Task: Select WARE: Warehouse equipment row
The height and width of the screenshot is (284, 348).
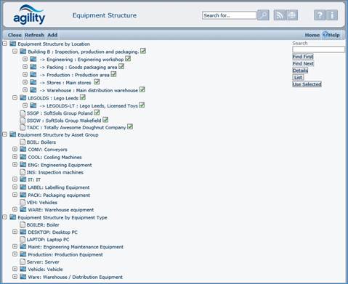Action: 60,210
